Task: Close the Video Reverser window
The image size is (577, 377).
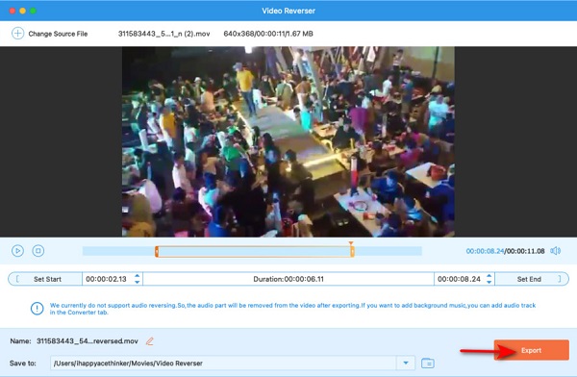Action: [x=13, y=11]
